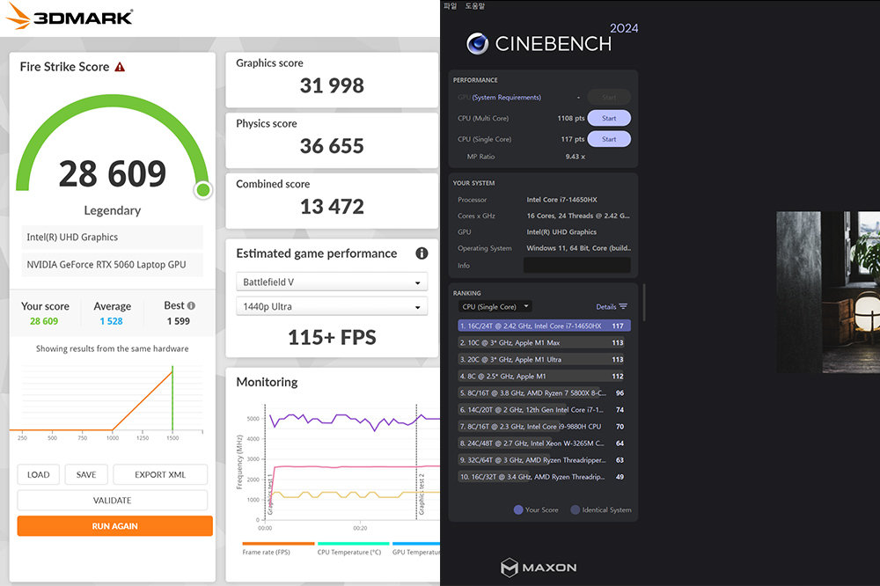Click the 3DMark logo
Viewport: 880px width, 586px height.
pos(69,17)
